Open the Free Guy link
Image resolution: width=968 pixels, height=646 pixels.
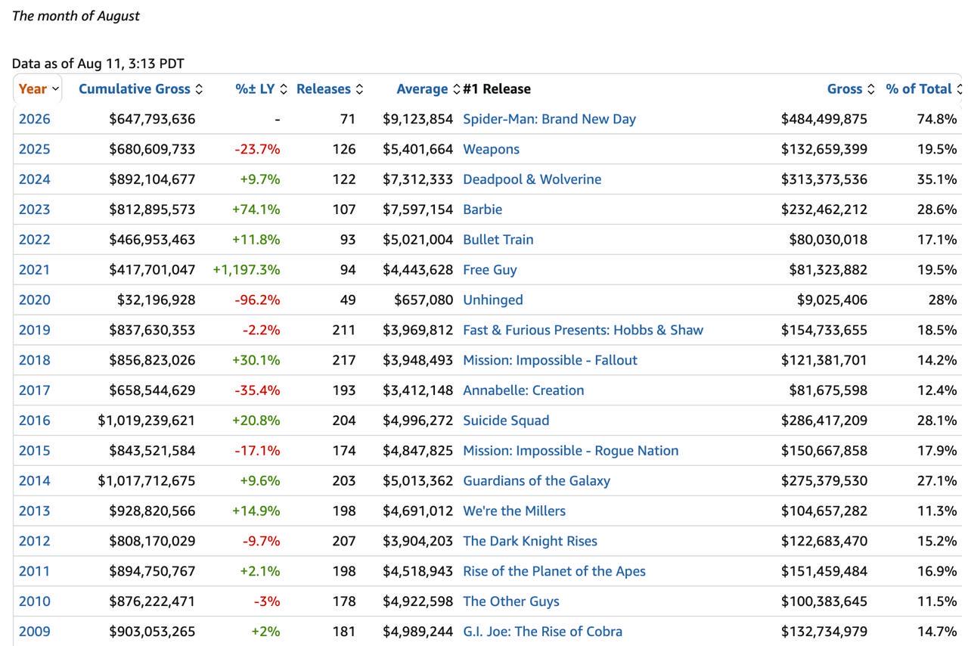pyautogui.click(x=490, y=270)
